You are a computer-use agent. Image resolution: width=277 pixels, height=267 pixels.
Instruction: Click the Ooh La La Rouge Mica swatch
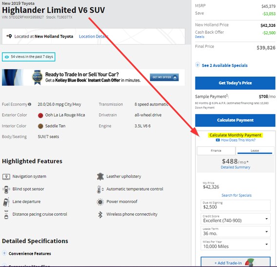click(40, 116)
